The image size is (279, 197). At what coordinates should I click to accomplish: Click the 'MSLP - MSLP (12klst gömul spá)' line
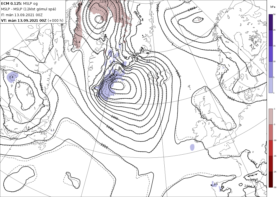pyautogui.click(x=28, y=9)
